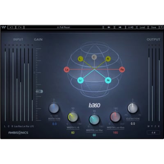Click the Load button

click(x=142, y=27)
